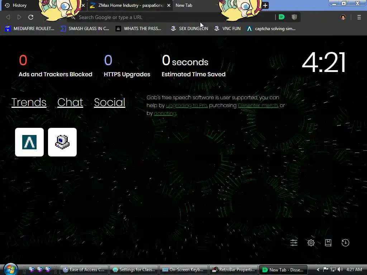This screenshot has width=367, height=275.
Task: Open the Social link
Action: pos(110,102)
